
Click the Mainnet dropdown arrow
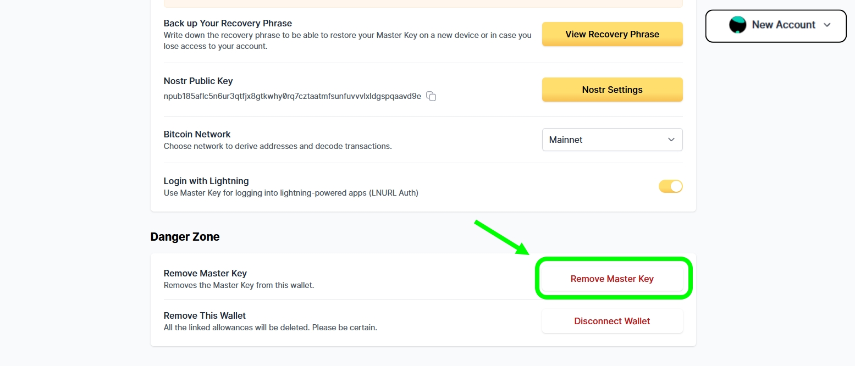click(671, 140)
